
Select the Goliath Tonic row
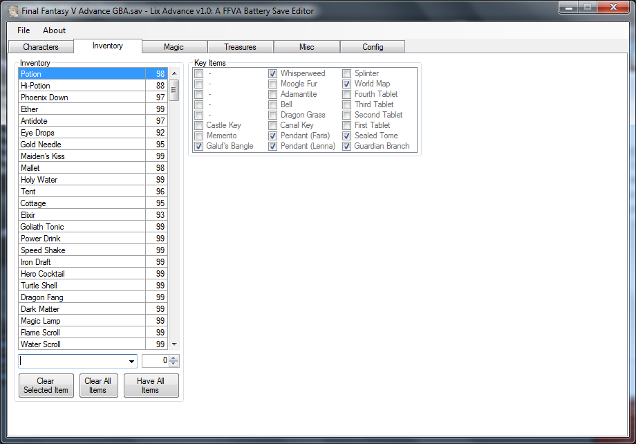[93, 227]
